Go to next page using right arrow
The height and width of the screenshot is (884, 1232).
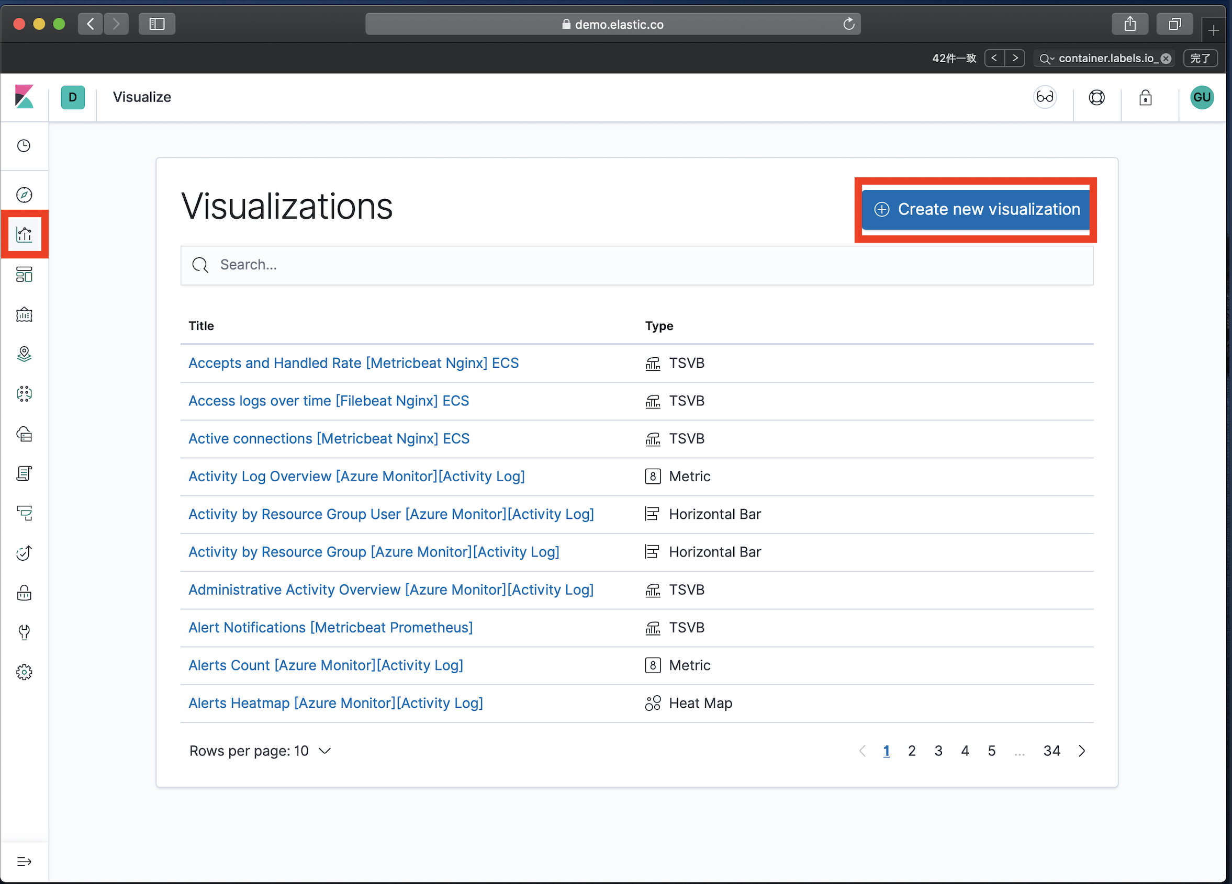pos(1081,751)
